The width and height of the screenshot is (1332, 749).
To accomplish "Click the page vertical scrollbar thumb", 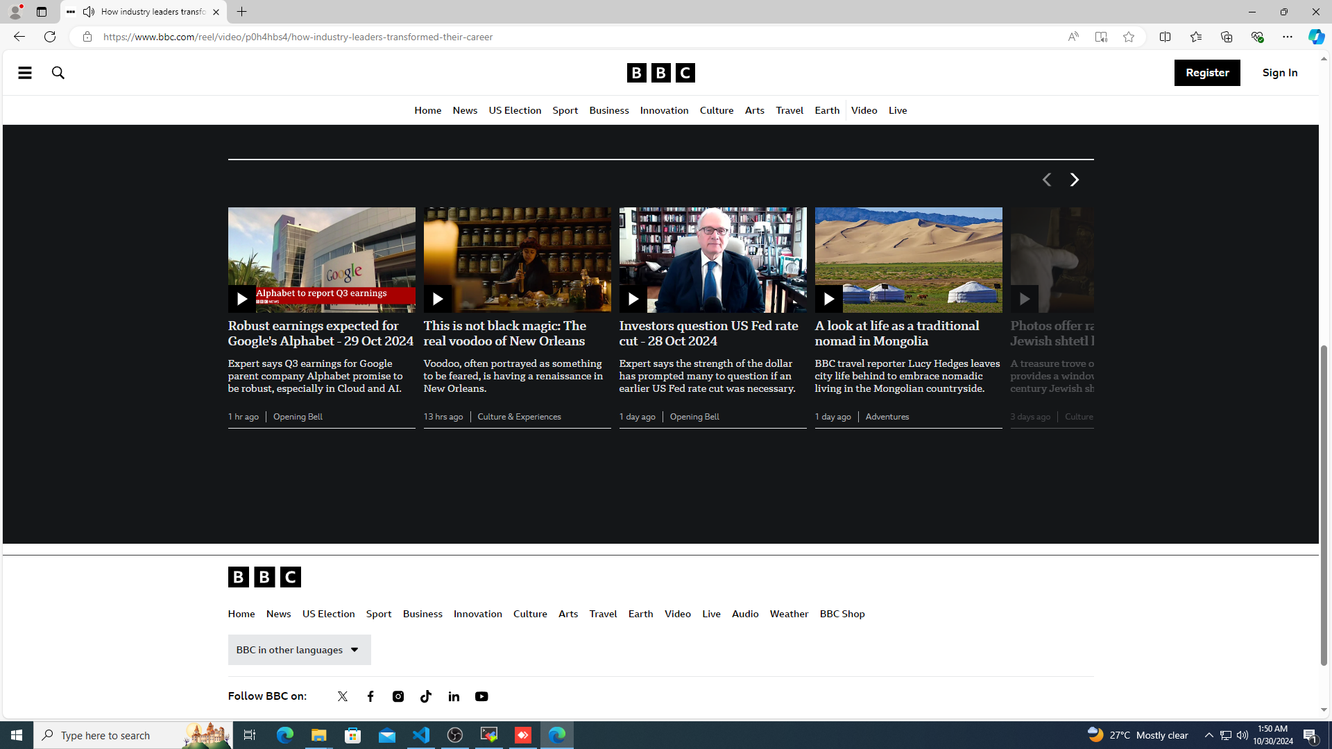I will (1324, 506).
